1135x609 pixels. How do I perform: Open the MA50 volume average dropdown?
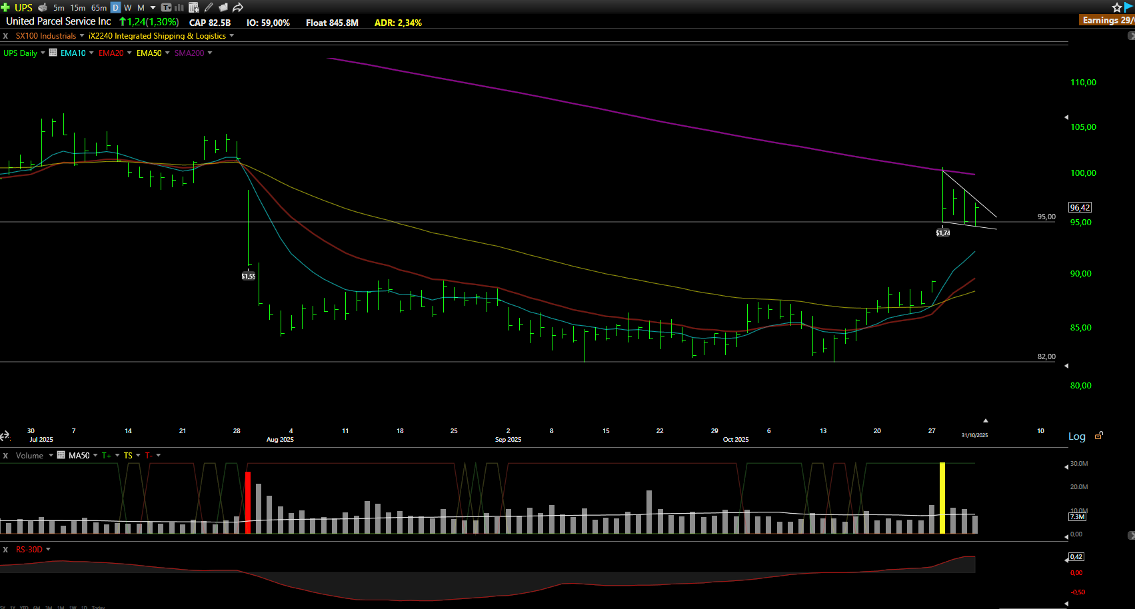coord(95,455)
